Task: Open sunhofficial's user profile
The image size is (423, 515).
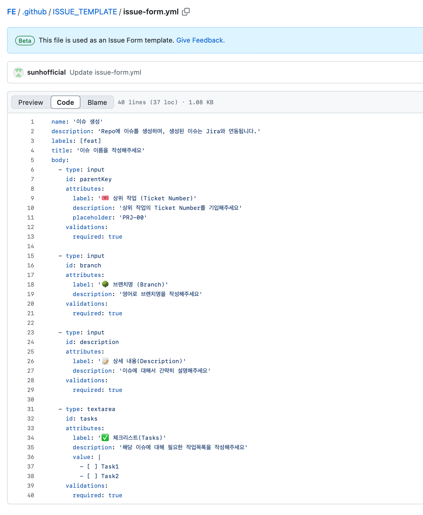Action: (46, 72)
